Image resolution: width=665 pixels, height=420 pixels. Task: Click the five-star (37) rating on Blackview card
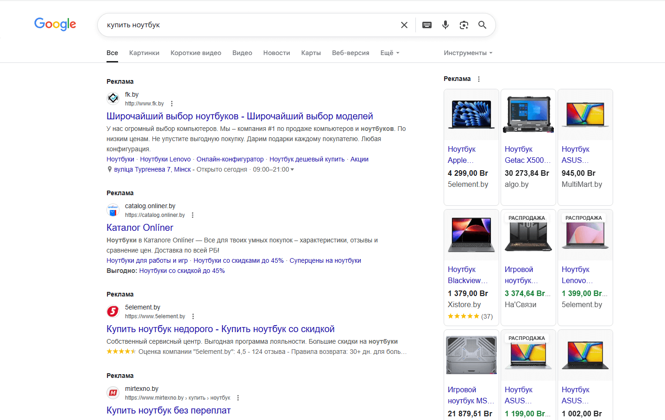[470, 316]
